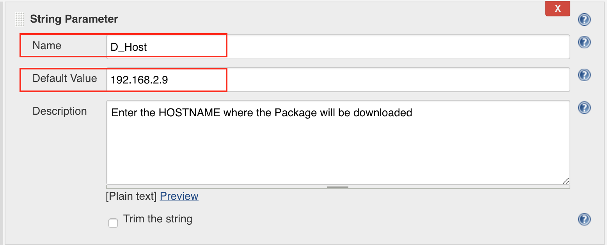Click the Description label
Viewport: 607px width, 245px height.
tap(60, 111)
